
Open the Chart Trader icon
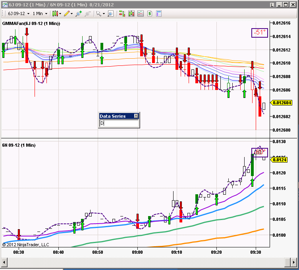tap(122, 13)
